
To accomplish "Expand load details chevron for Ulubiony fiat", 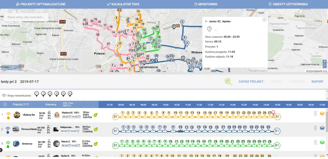I will click(x=49, y=112).
